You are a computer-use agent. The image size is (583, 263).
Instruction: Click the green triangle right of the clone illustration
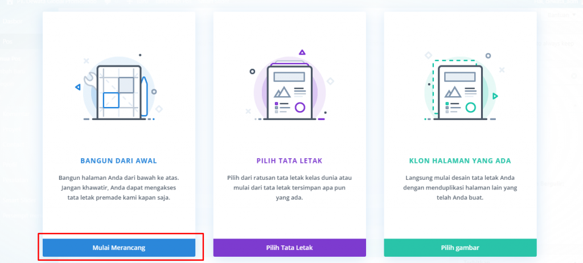(495, 96)
